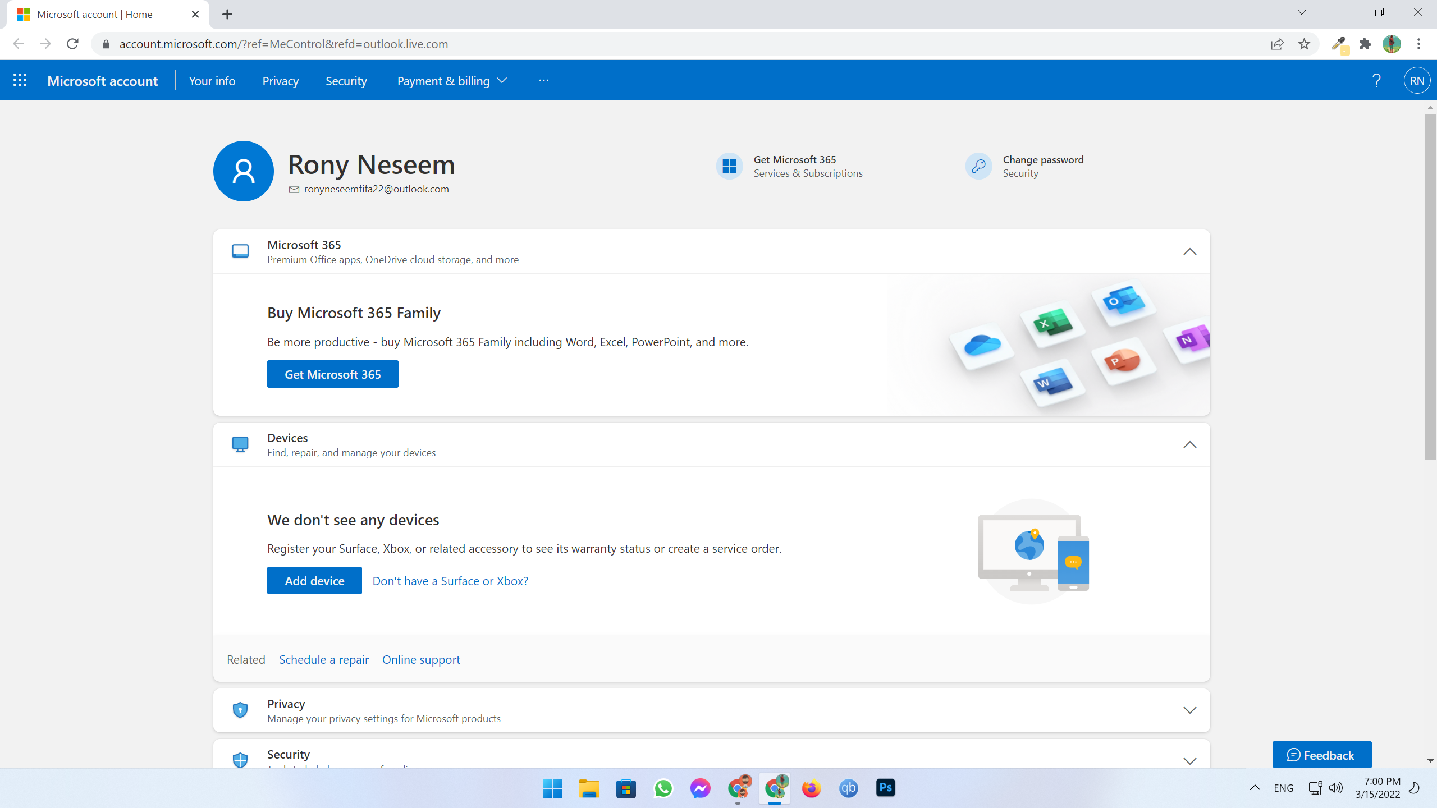This screenshot has height=808, width=1437.
Task: Open Firefox from the taskbar
Action: click(812, 788)
